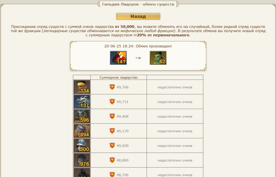Image resolution: width=276 pixels, height=177 pixels.
Task: Open the exchanged creature icon showing 141
Action: pyautogui.click(x=118, y=58)
